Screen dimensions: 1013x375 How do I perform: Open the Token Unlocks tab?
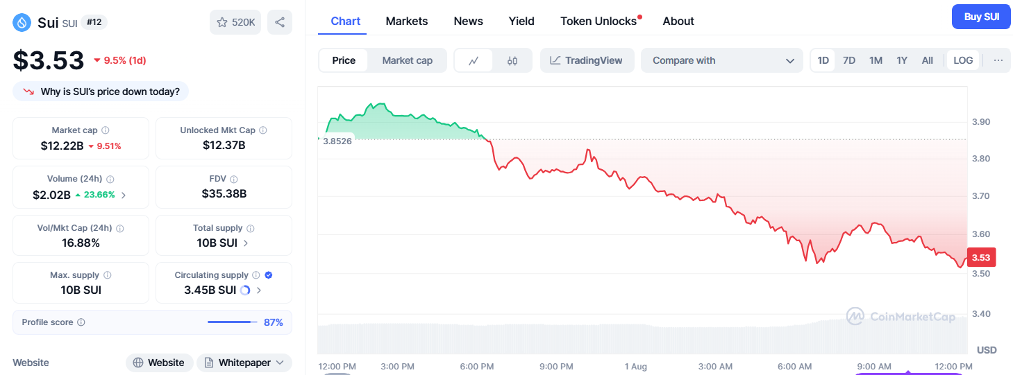pos(598,21)
